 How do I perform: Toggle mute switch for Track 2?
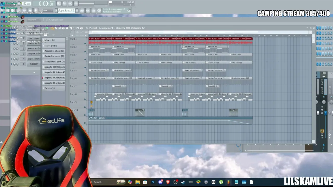pyautogui.click(x=85, y=52)
